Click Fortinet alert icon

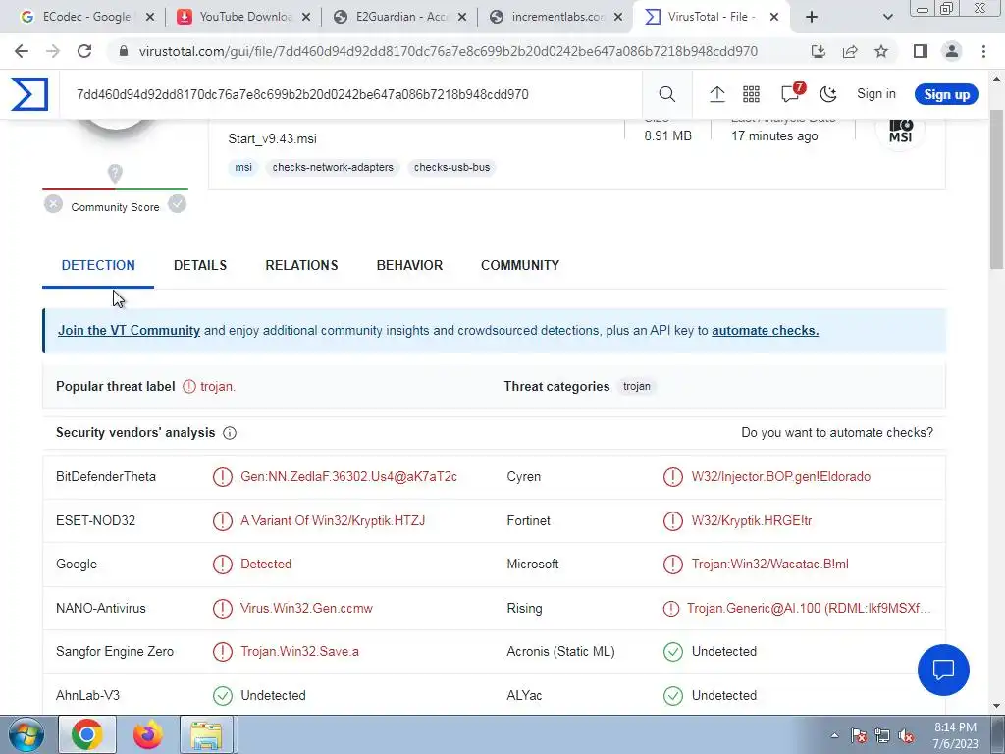pyautogui.click(x=673, y=520)
